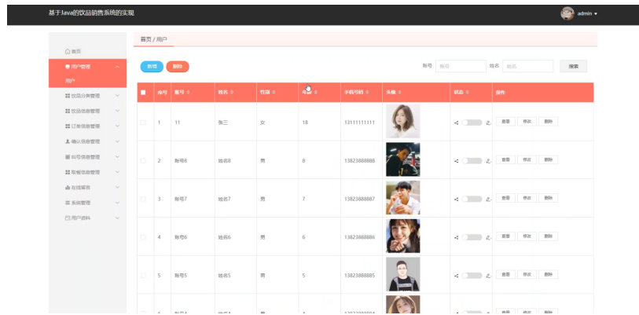This screenshot has height=315, width=639.
Task: Click edit pen icon in 姓名7's status cell
Action: [x=489, y=200]
